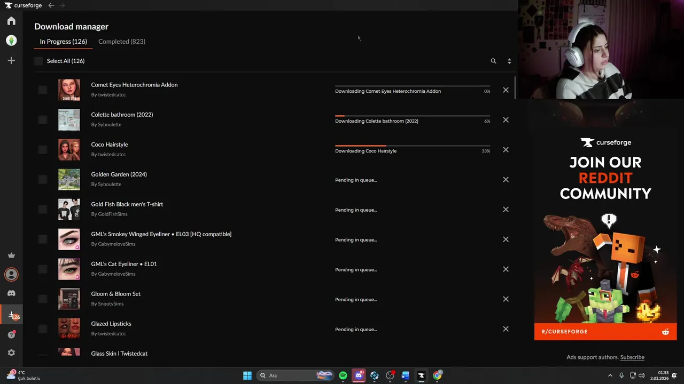Navigate forward with the right arrow
This screenshot has width=684, height=384.
point(62,5)
